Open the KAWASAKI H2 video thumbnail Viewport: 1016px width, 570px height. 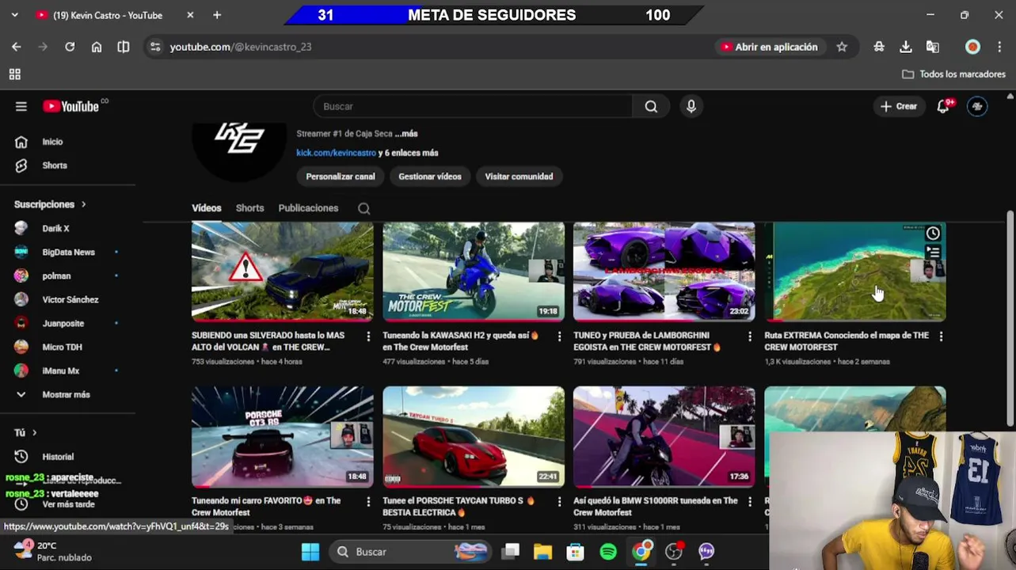point(474,272)
